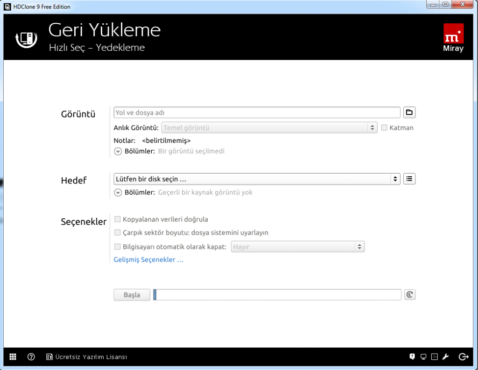Click the exit icon in bottom bar

[x=463, y=357]
